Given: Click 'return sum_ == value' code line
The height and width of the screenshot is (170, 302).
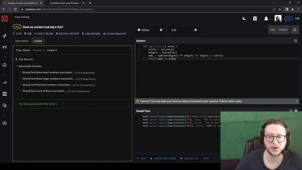Looking at the screenshot, I should click(162, 59).
